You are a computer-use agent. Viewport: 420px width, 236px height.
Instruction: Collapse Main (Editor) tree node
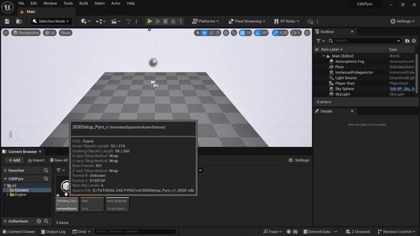click(x=324, y=56)
